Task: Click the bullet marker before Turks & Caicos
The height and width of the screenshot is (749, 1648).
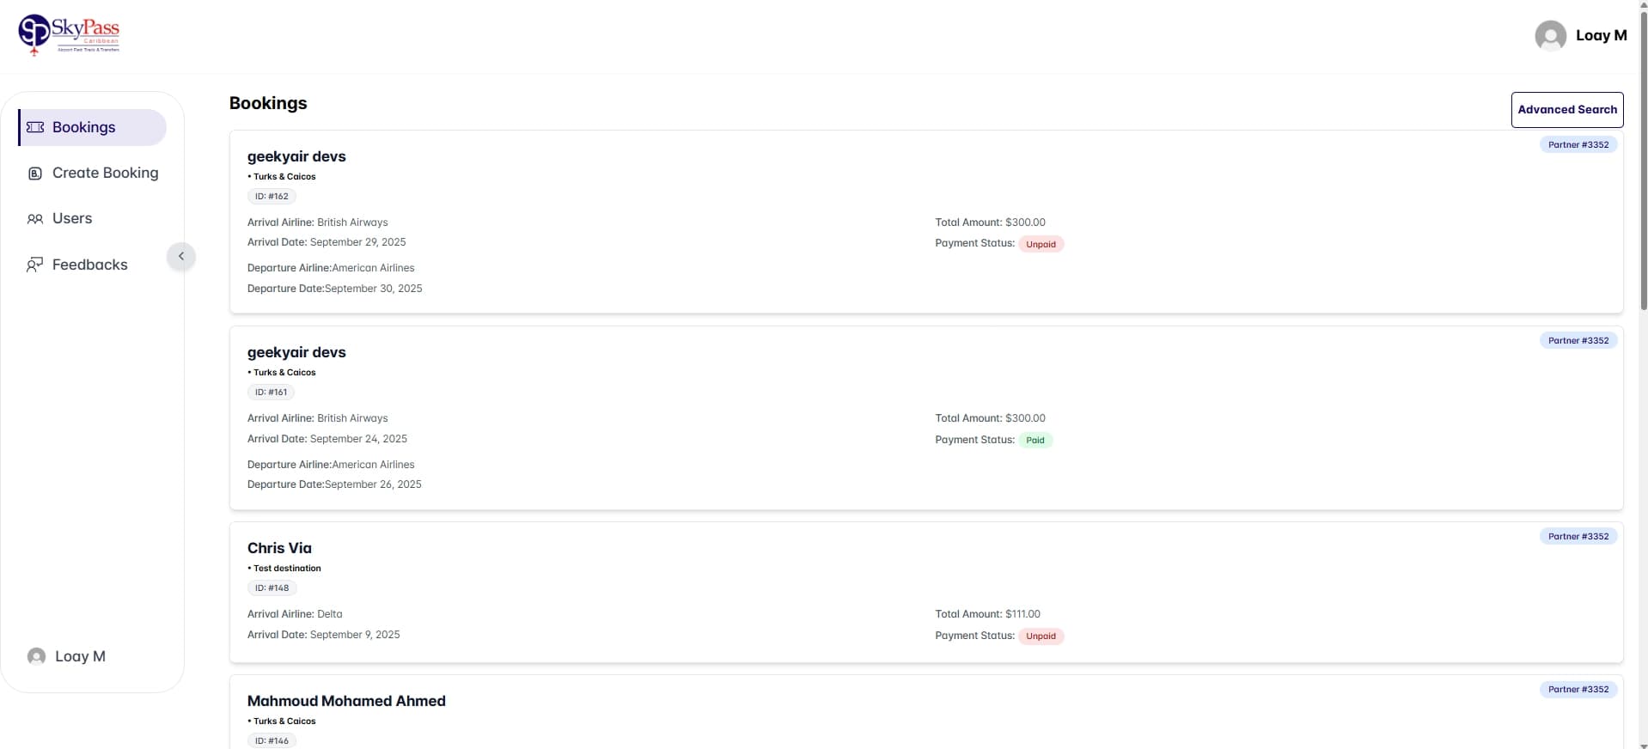Action: [x=250, y=176]
